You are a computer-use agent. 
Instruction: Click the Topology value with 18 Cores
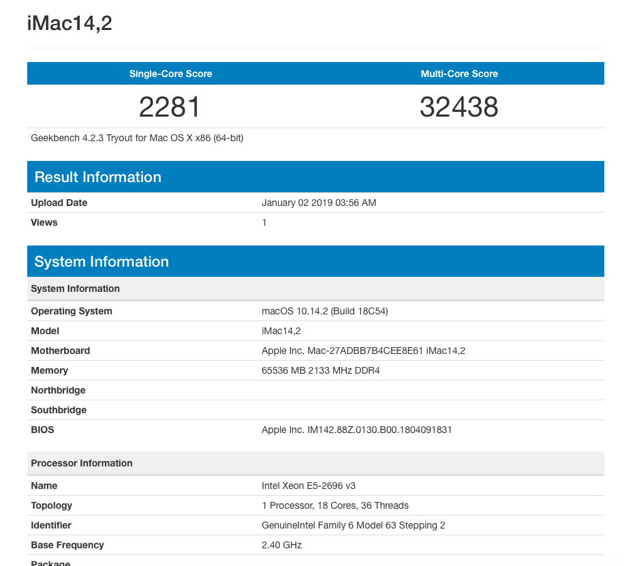coord(335,505)
